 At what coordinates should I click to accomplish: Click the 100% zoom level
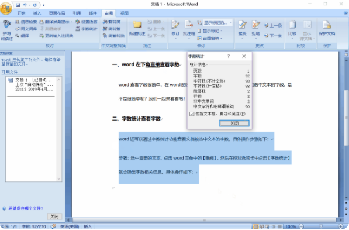pyautogui.click(x=291, y=226)
